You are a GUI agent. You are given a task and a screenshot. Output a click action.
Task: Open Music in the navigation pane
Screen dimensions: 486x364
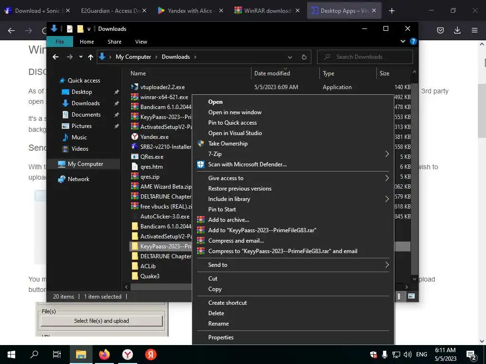click(79, 137)
